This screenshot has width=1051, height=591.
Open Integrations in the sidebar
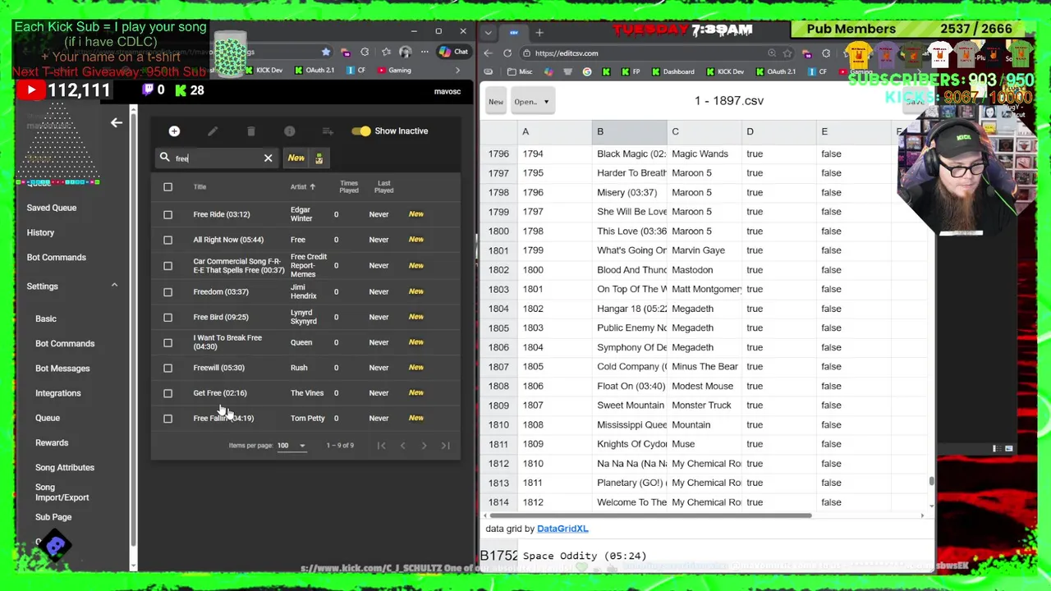tap(58, 393)
